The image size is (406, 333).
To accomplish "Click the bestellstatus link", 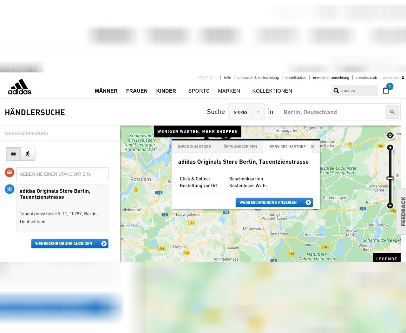I will tap(296, 78).
